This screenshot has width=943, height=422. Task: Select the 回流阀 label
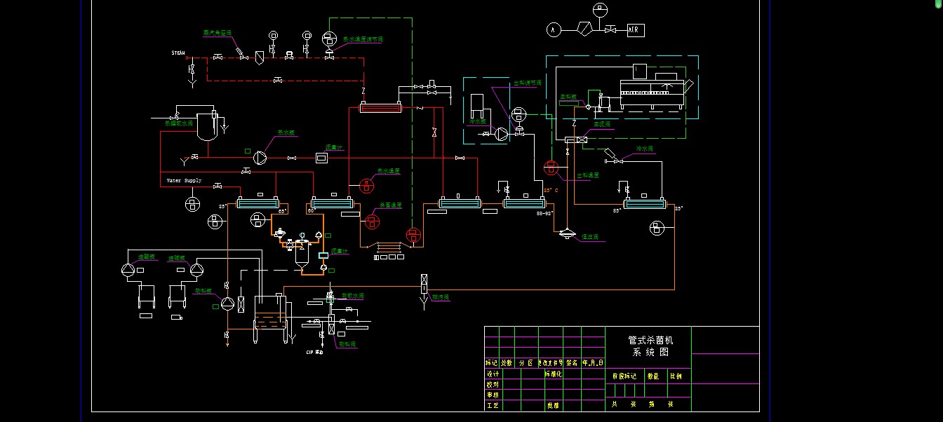[603, 124]
